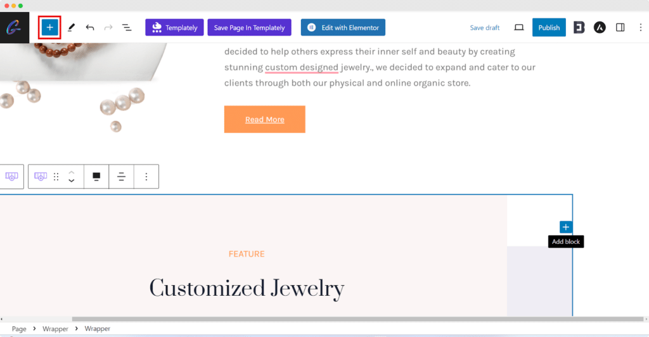This screenshot has height=337, width=649.
Task: Click the block Move down chevron
Action: tap(72, 181)
